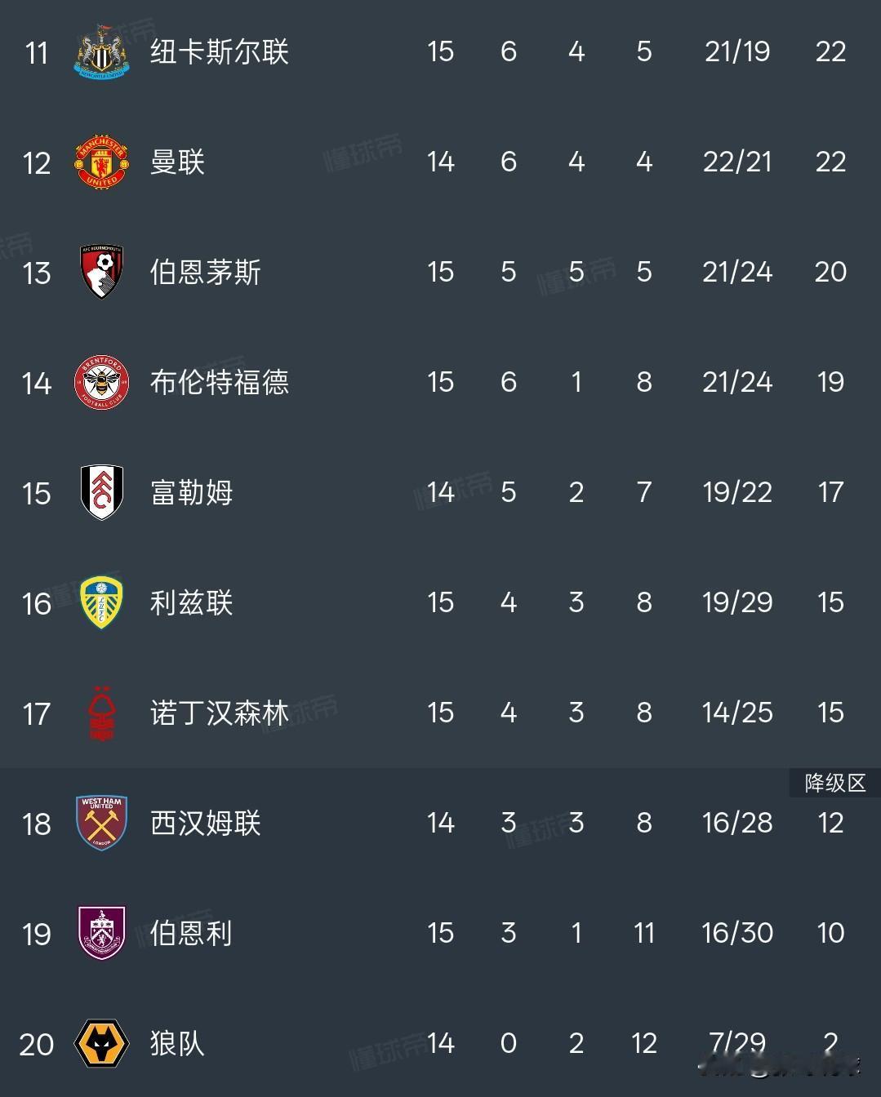Select the Bournemouth team logo
Screen dimensions: 881x1097
click(102, 273)
